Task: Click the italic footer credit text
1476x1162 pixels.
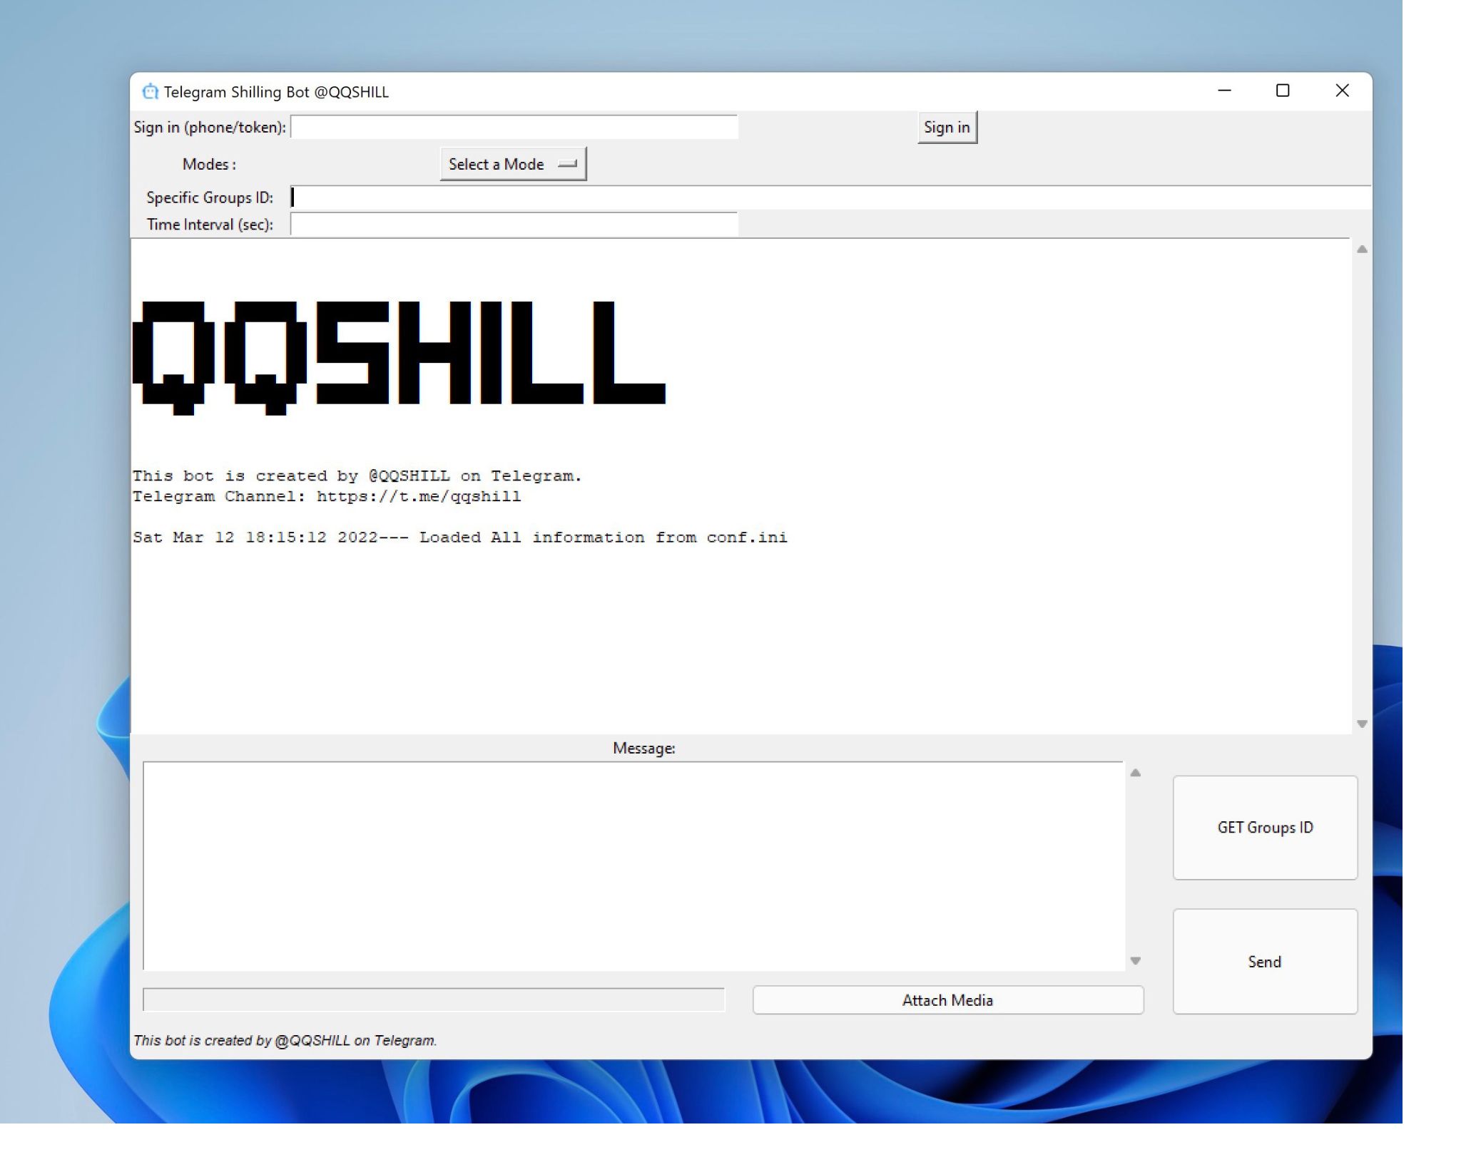Action: pos(285,1041)
